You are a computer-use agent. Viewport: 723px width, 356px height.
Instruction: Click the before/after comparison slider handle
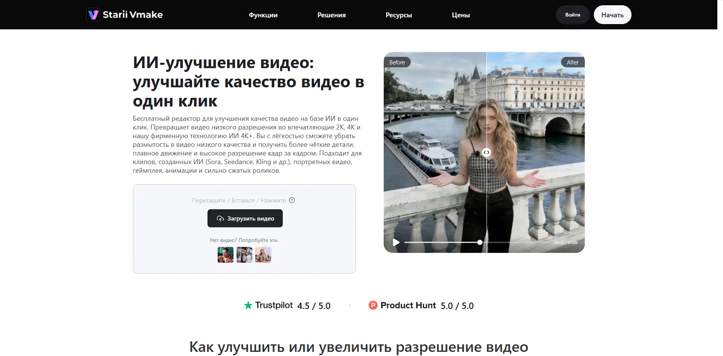487,152
